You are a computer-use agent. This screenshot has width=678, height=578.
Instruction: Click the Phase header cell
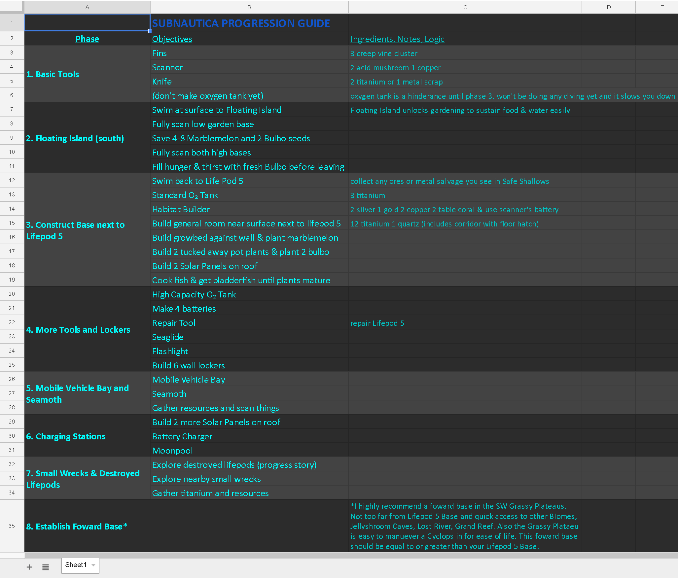87,39
